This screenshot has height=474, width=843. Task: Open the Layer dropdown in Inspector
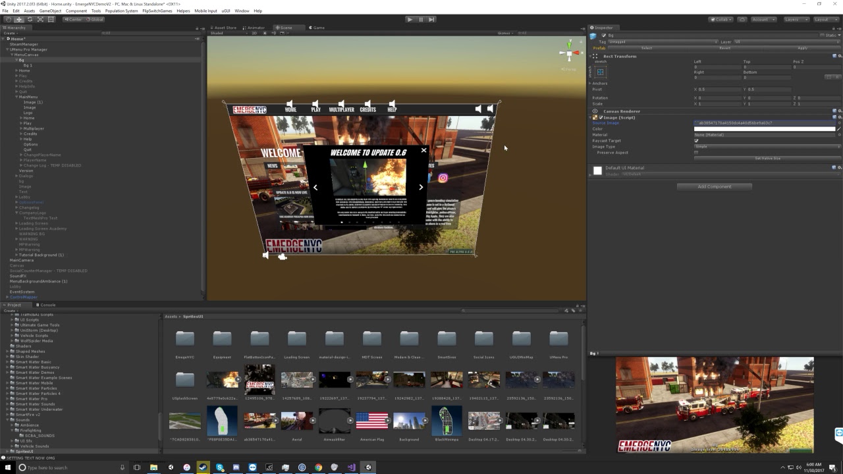786,41
